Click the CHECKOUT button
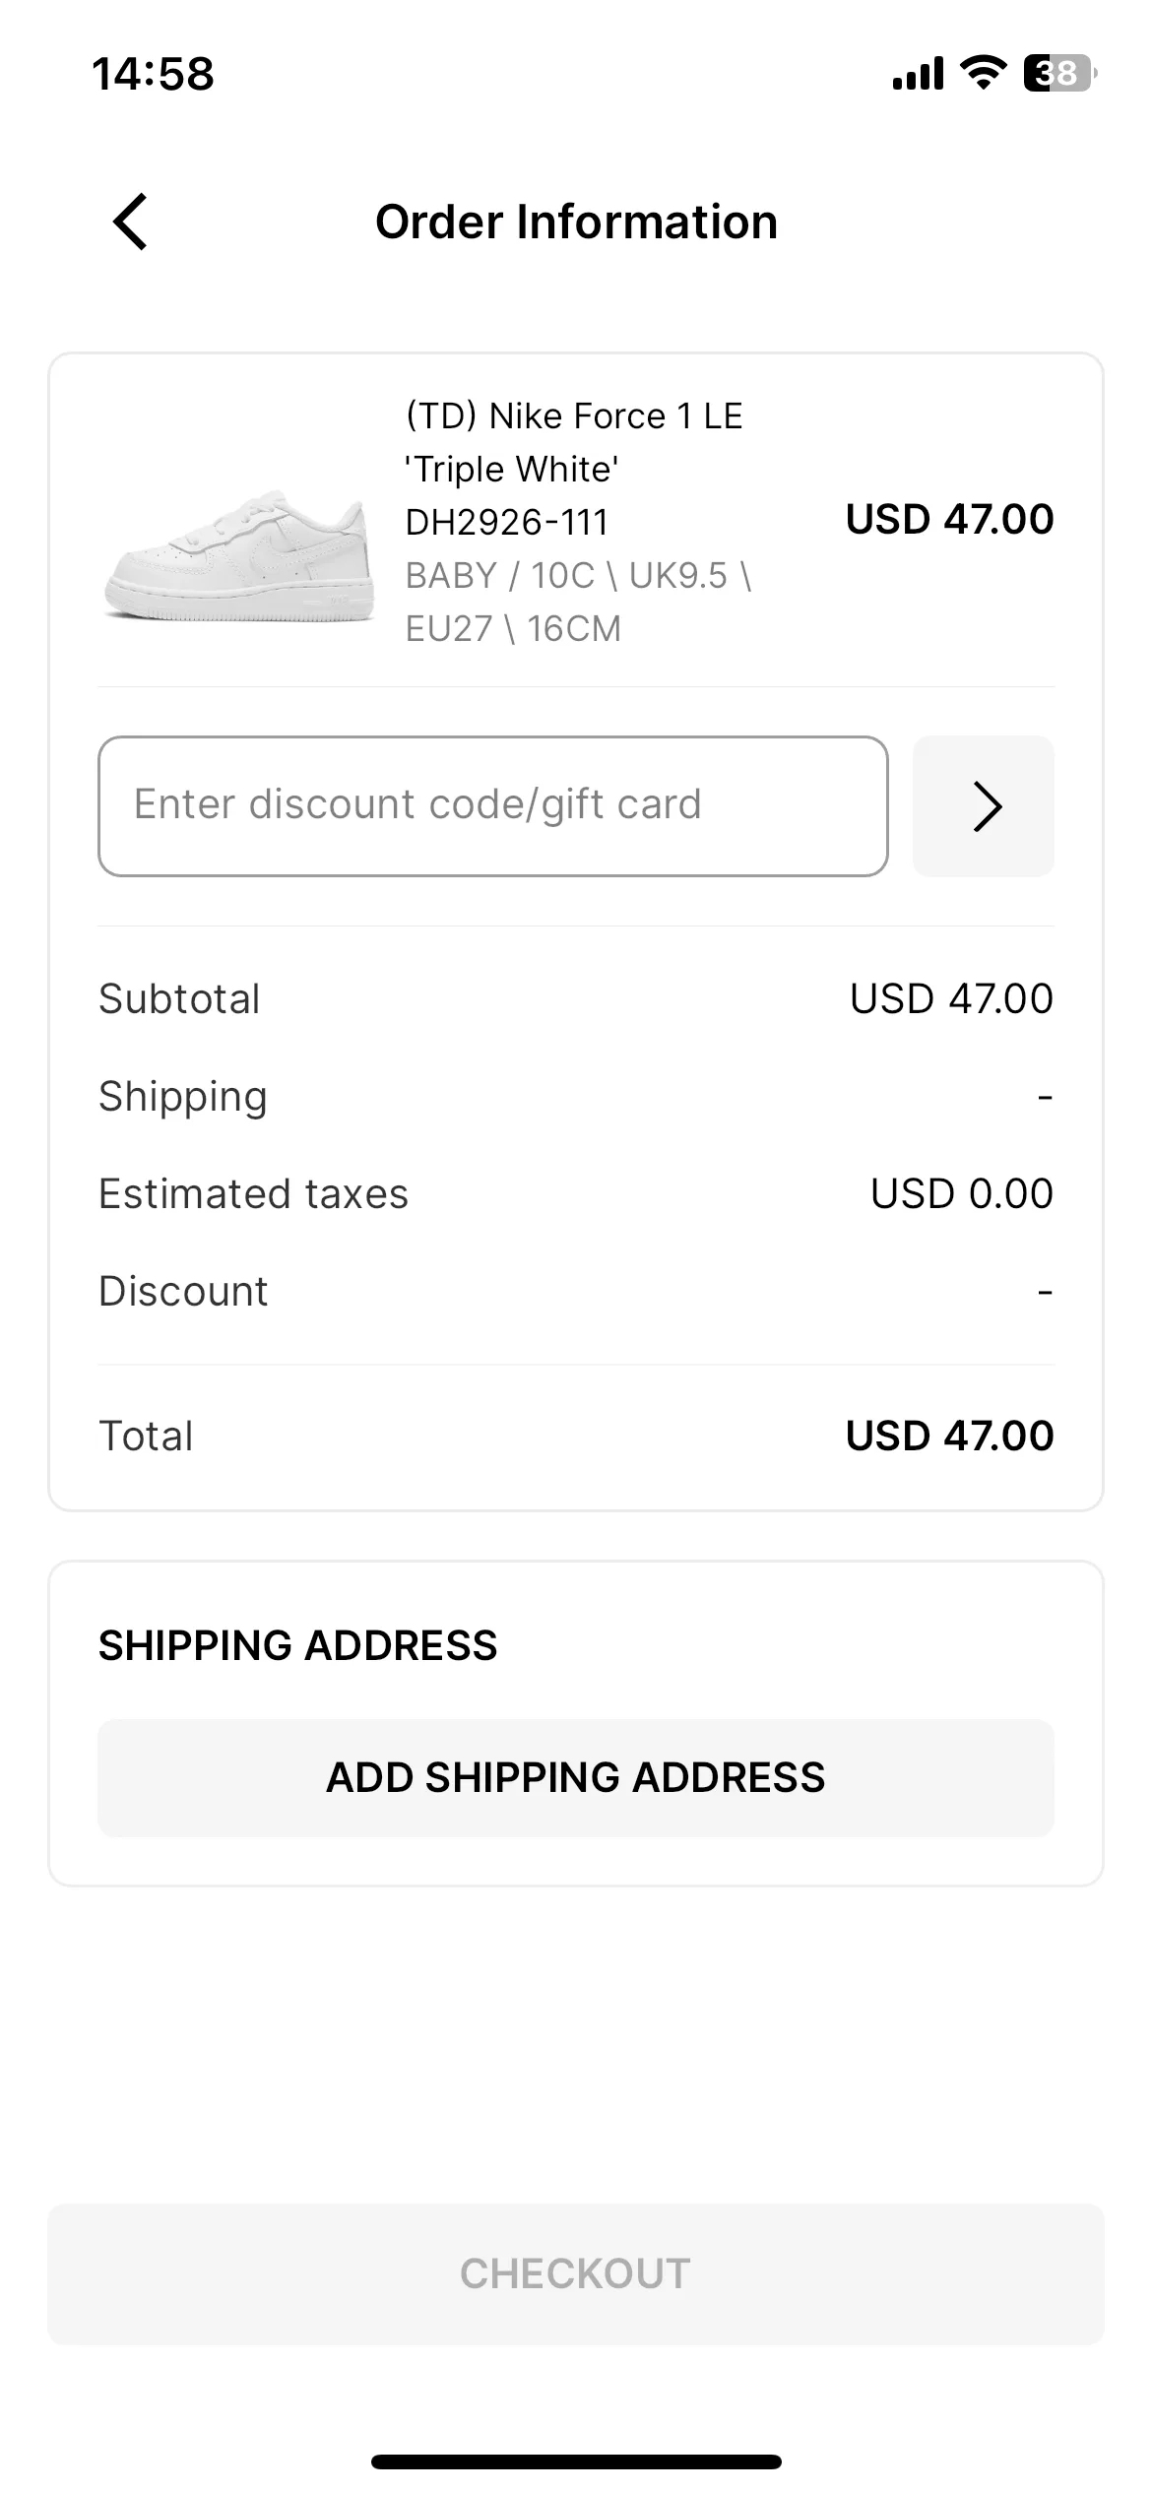This screenshot has height=2493, width=1152. tap(576, 2273)
